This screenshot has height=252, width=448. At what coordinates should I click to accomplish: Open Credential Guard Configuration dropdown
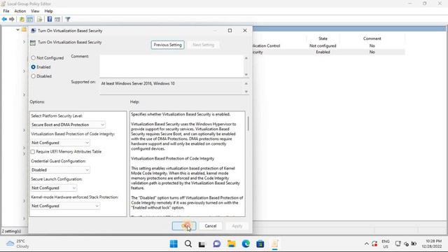(60, 170)
